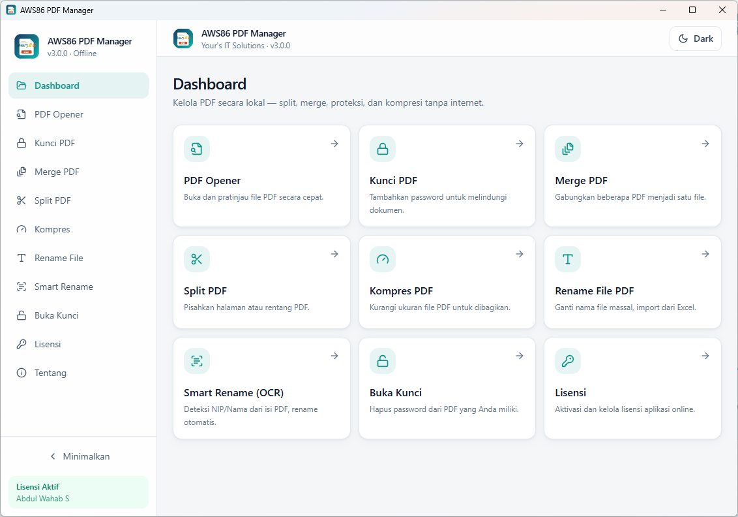Open the Kompres PDF card title
Image resolution: width=738 pixels, height=517 pixels.
(401, 290)
